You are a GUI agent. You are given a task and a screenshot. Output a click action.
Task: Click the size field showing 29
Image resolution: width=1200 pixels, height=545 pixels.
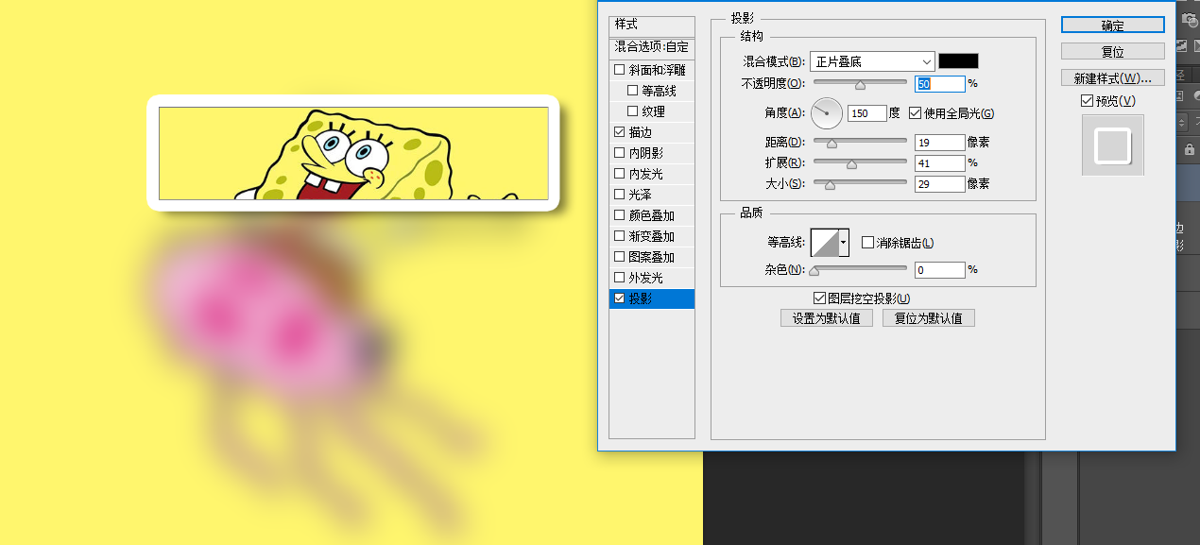[x=939, y=184]
